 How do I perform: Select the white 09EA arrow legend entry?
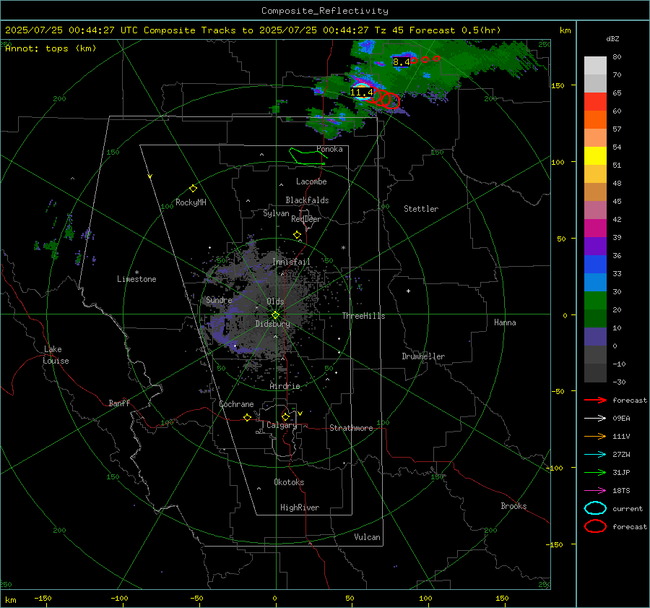click(x=595, y=419)
